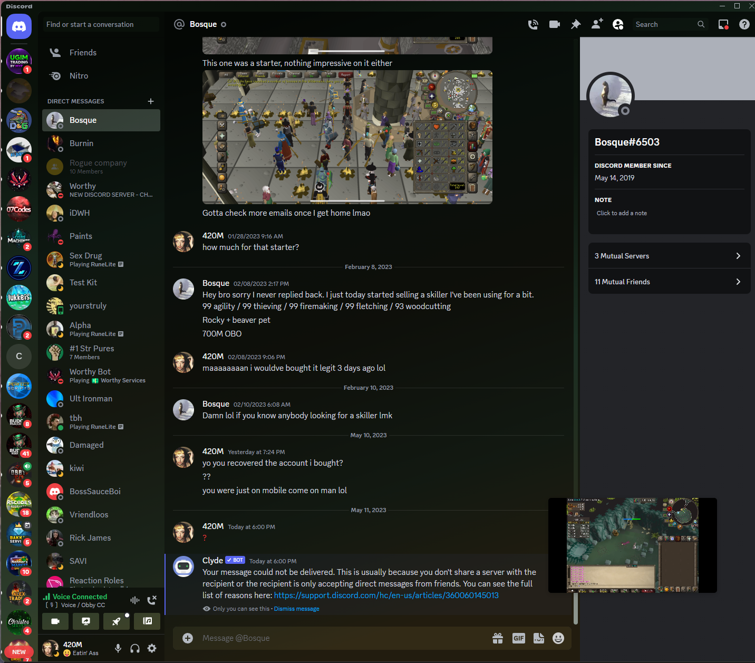Image resolution: width=755 pixels, height=663 pixels.
Task: Start a video call with Bosque
Action: [x=554, y=24]
